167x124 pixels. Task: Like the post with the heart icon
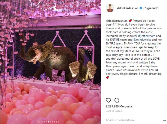click(109, 100)
